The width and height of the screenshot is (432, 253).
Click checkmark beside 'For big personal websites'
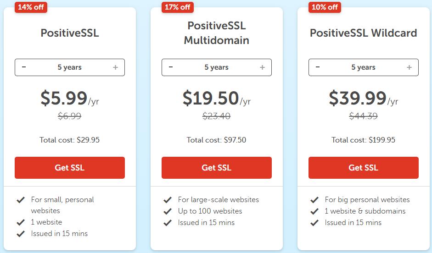(314, 200)
